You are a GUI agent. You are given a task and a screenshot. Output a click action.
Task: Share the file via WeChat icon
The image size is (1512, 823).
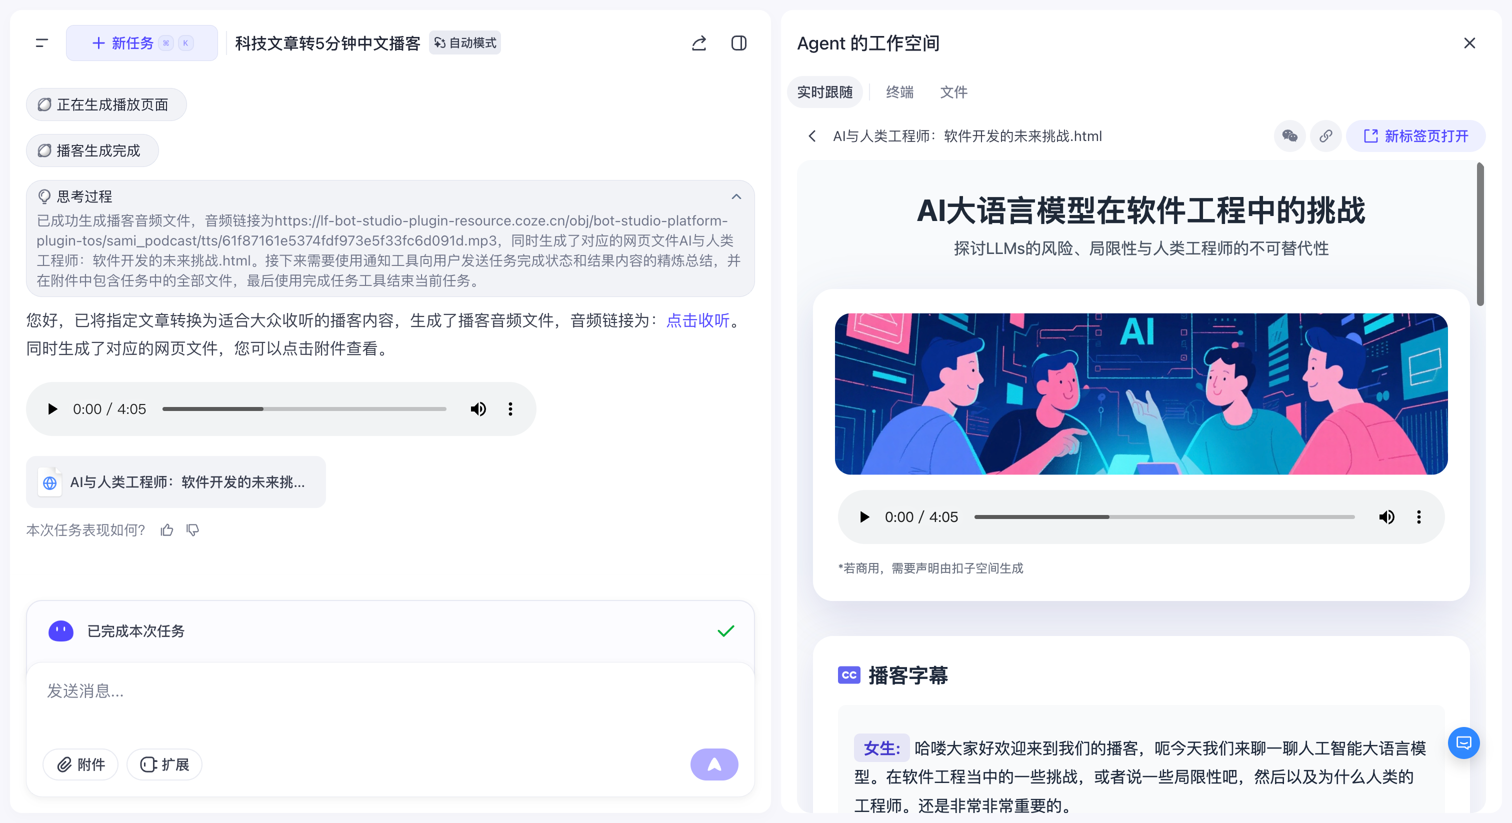coord(1289,136)
